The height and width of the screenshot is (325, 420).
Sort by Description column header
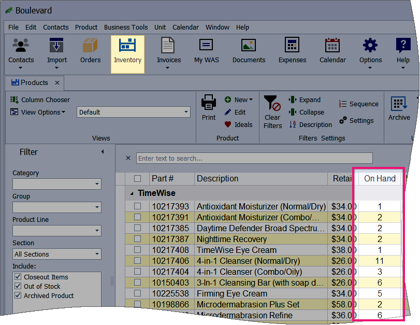261,179
